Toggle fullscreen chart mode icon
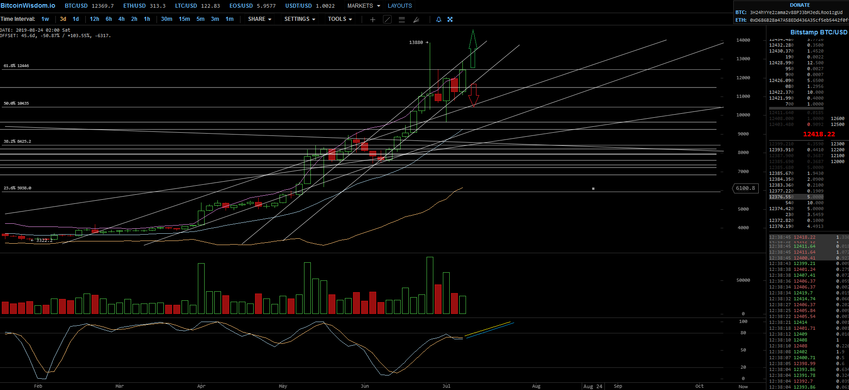Viewport: 849px width, 390px height. [450, 19]
